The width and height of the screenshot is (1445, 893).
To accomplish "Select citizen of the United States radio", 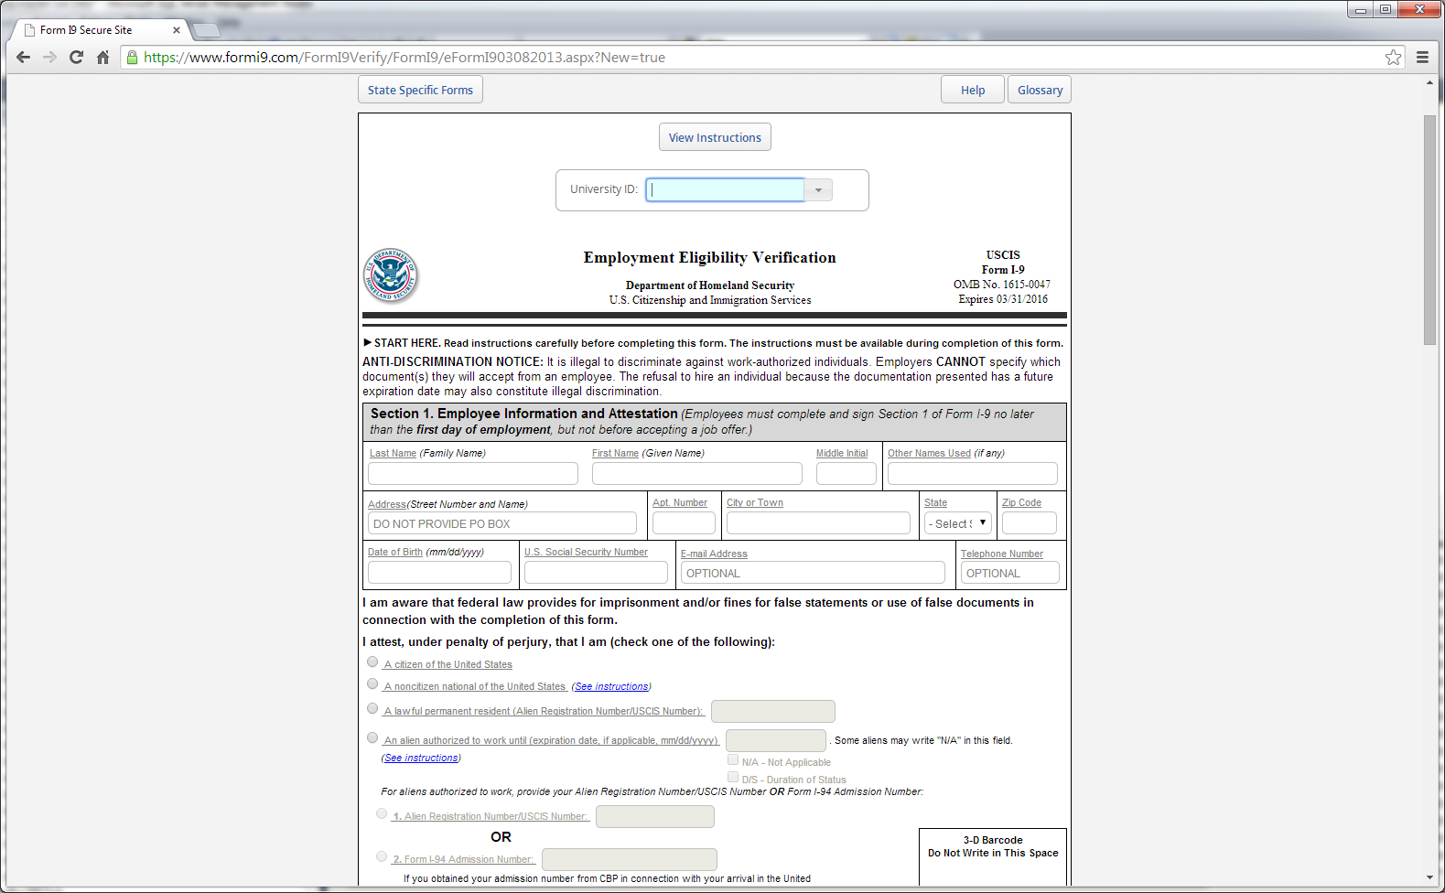I will (x=372, y=662).
